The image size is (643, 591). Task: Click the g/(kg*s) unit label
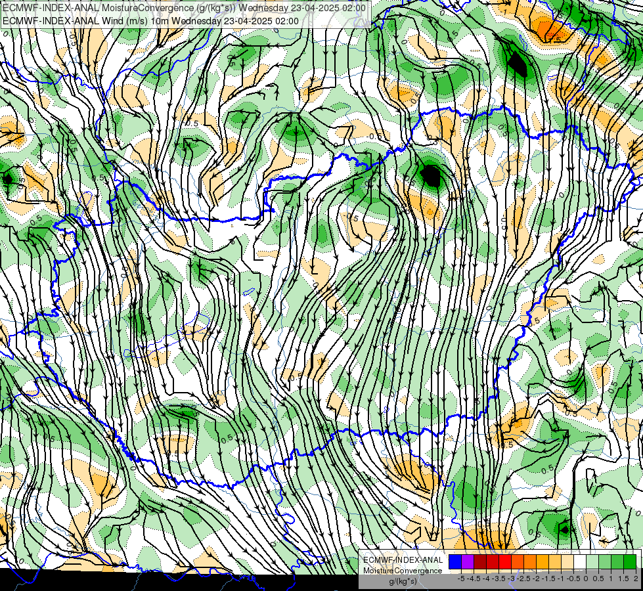point(403,582)
